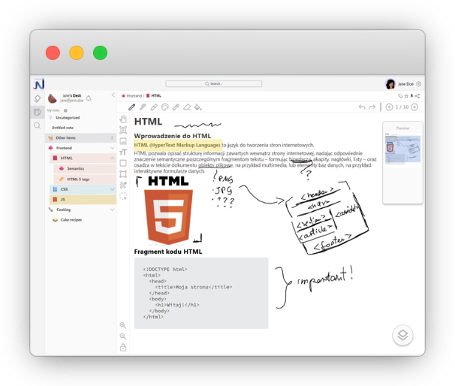The width and height of the screenshot is (455, 386).
Task: Select the crop frame tool
Action: coord(123,174)
